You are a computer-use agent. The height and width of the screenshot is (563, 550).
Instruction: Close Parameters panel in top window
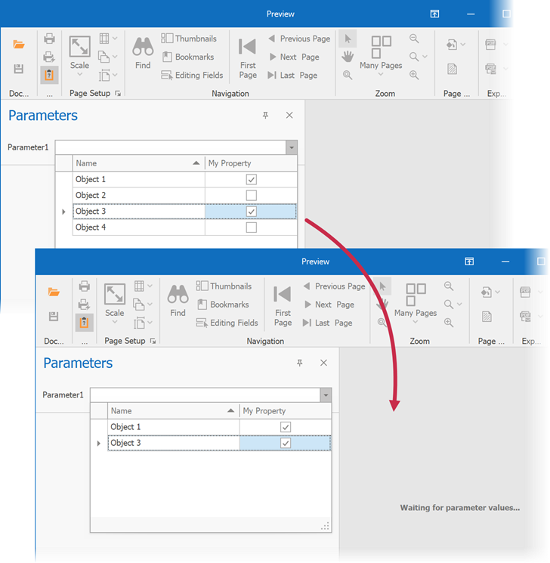(289, 116)
